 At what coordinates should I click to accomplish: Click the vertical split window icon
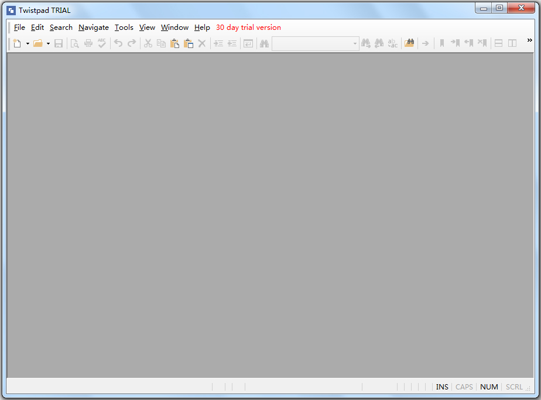click(x=512, y=43)
